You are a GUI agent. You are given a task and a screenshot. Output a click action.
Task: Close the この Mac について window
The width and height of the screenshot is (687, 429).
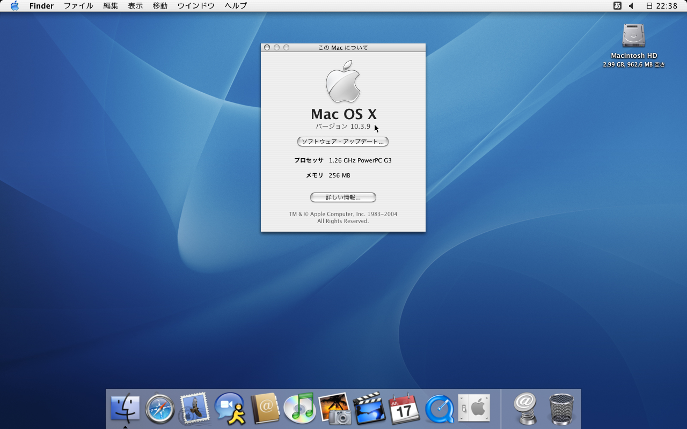coord(267,48)
